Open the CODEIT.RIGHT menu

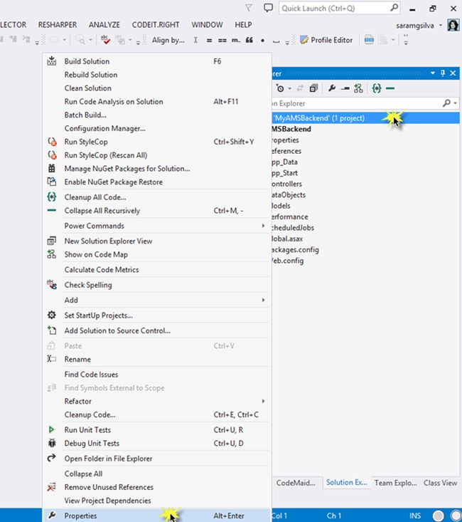[156, 25]
